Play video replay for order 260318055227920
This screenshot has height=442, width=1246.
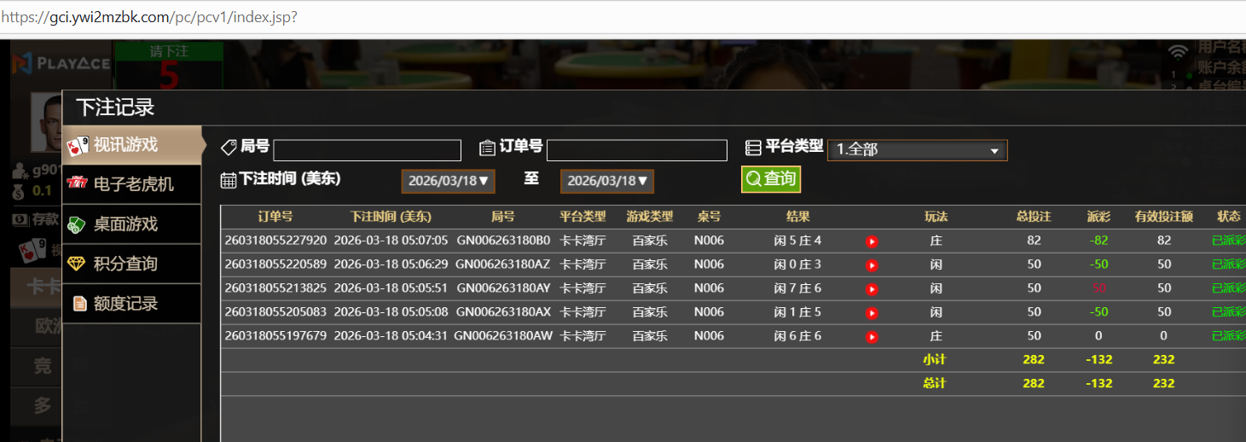click(x=872, y=241)
